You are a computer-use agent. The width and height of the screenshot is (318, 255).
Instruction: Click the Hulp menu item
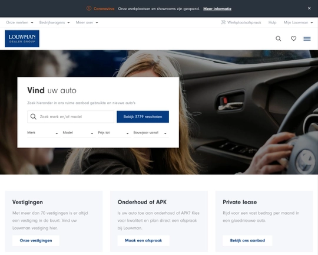pos(272,22)
